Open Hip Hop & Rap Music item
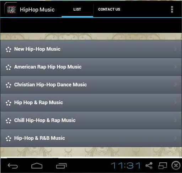This screenshot has width=182, height=173. (91, 102)
